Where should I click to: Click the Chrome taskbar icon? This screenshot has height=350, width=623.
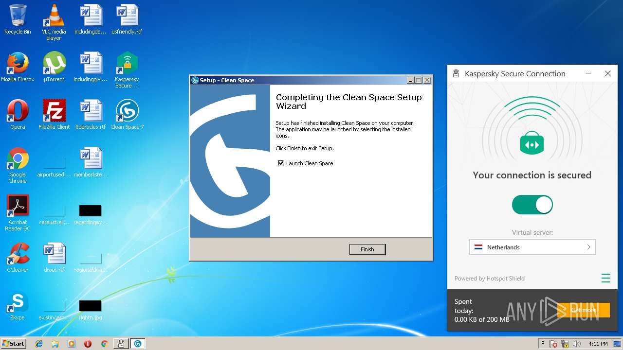coord(104,344)
